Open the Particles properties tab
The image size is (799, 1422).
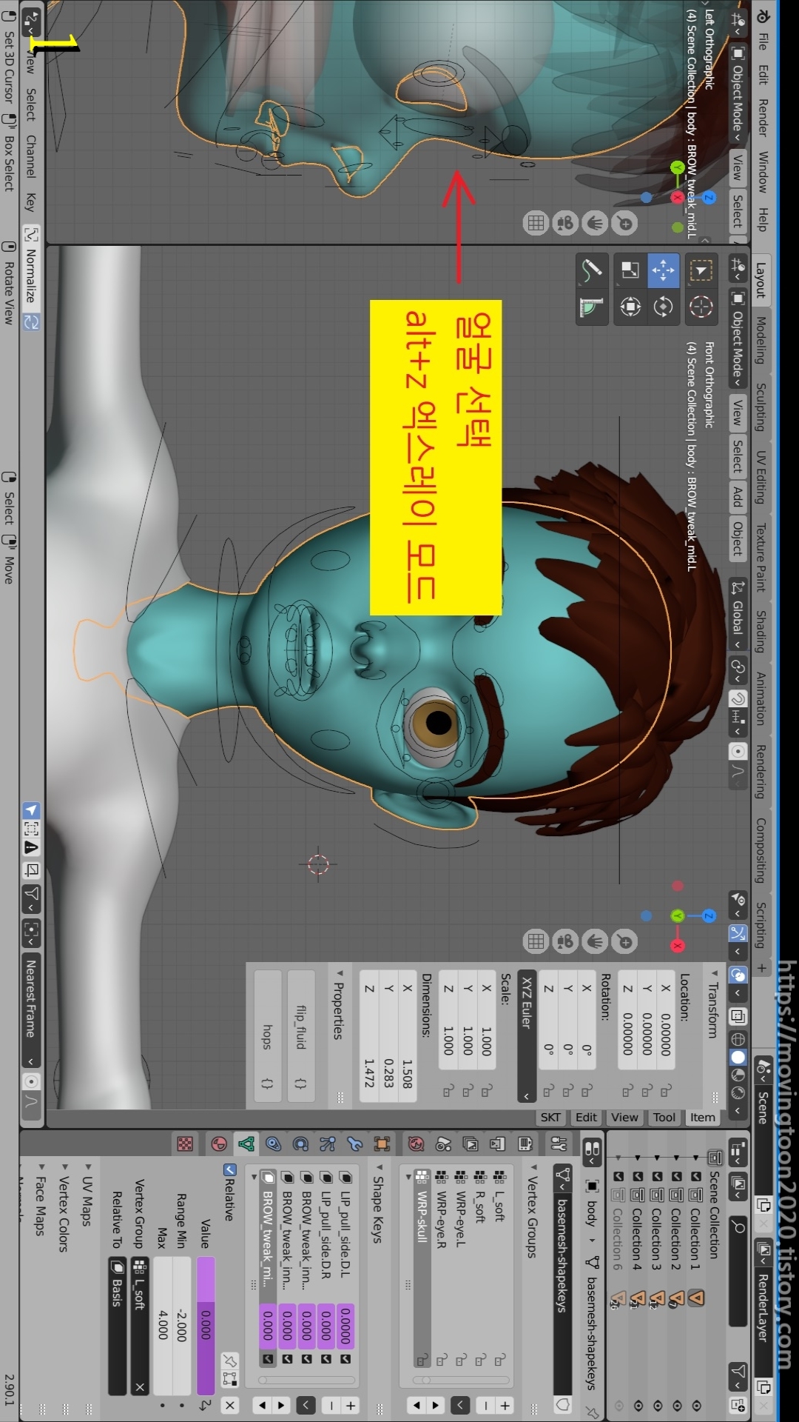pyautogui.click(x=328, y=1144)
